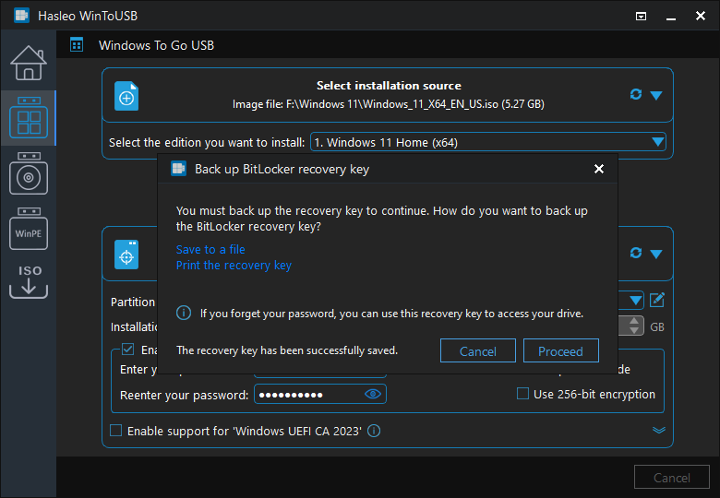This screenshot has width=720, height=498.
Task: Minimize the Hasleo WinToUSB window
Action: (x=671, y=18)
